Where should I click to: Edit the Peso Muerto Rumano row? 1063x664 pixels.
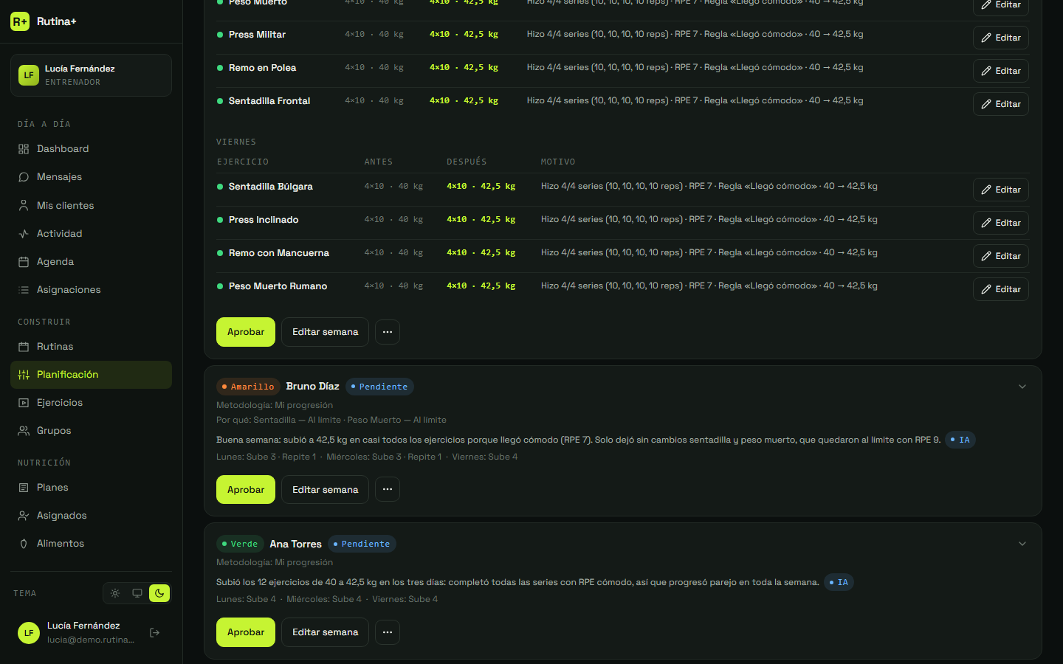(x=1001, y=289)
